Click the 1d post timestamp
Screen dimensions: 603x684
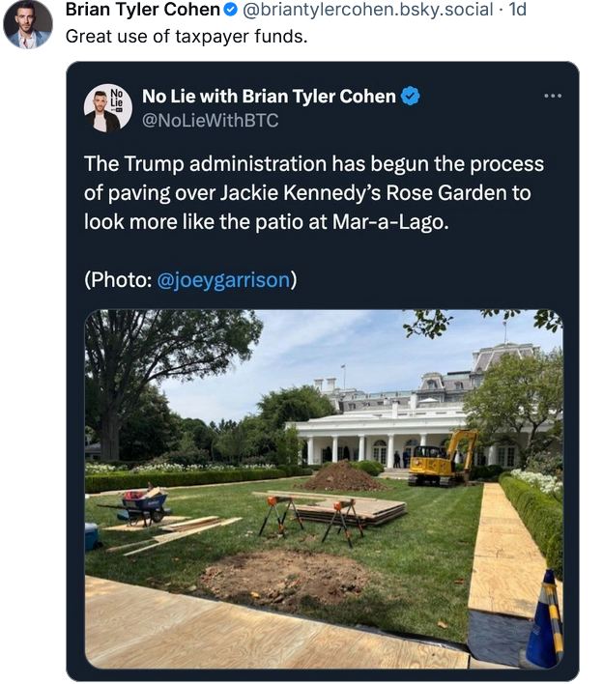click(x=518, y=12)
